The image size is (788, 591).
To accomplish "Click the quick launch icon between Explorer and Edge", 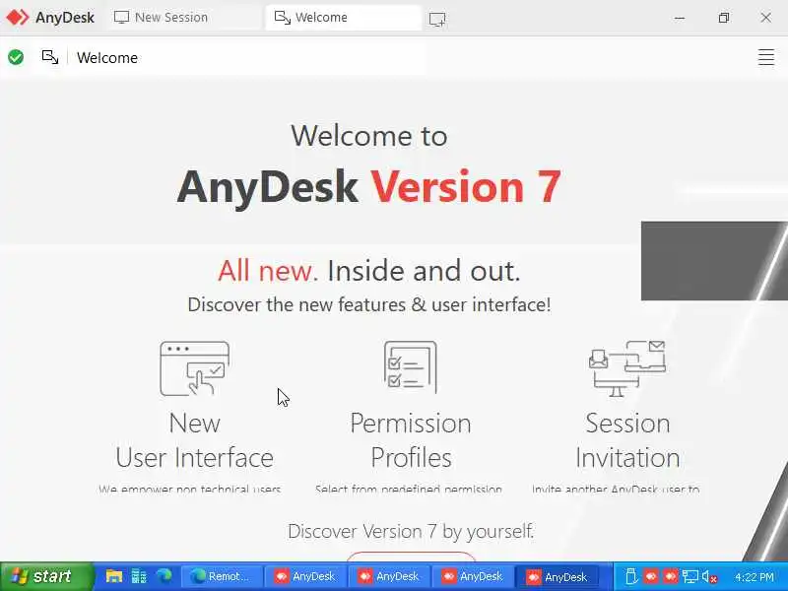I will 139,576.
